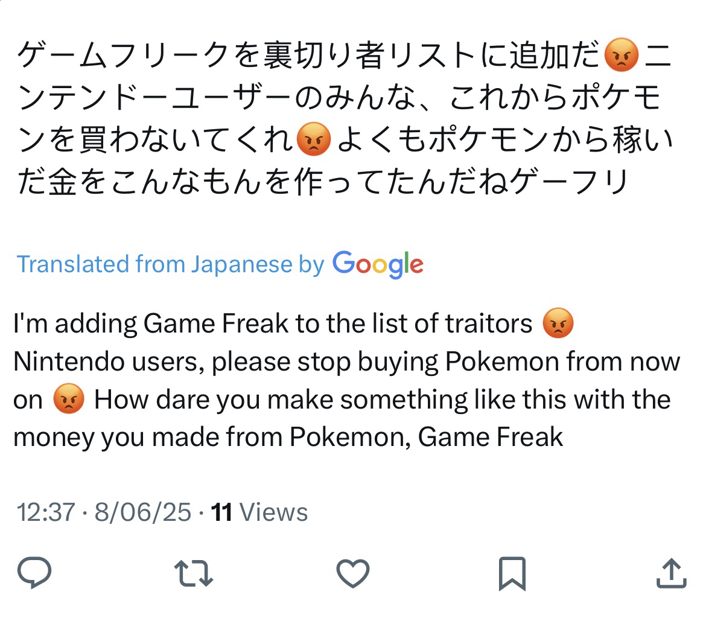
Task: Click the angry emoji before 'How dare you'
Action: pyautogui.click(x=68, y=399)
